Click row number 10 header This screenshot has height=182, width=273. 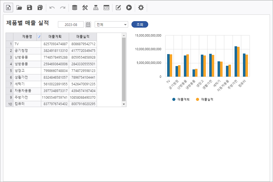tap(9, 104)
